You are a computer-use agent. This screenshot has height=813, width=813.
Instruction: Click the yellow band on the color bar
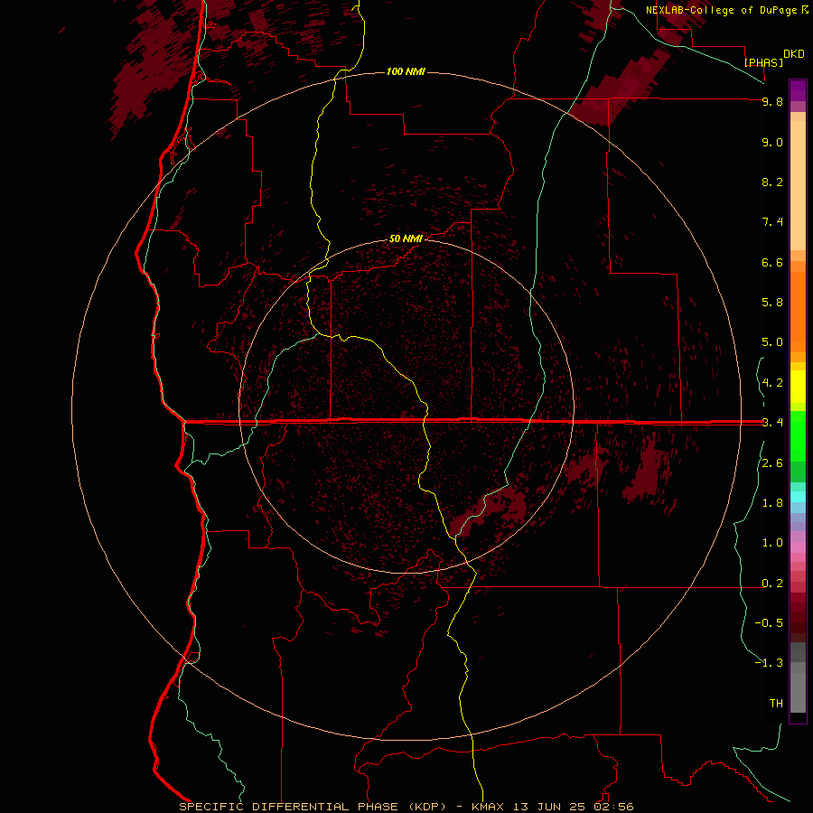[798, 387]
